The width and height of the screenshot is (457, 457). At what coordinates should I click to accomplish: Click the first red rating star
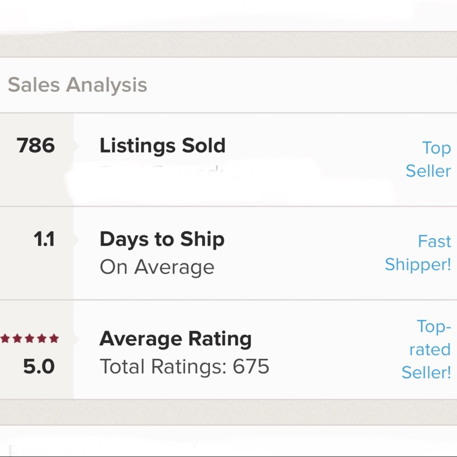pos(5,339)
